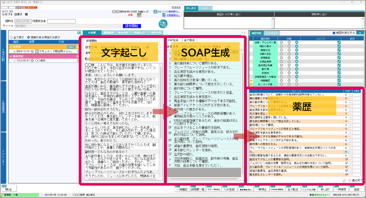Open the 処方比較 vertical side tab

3,55
